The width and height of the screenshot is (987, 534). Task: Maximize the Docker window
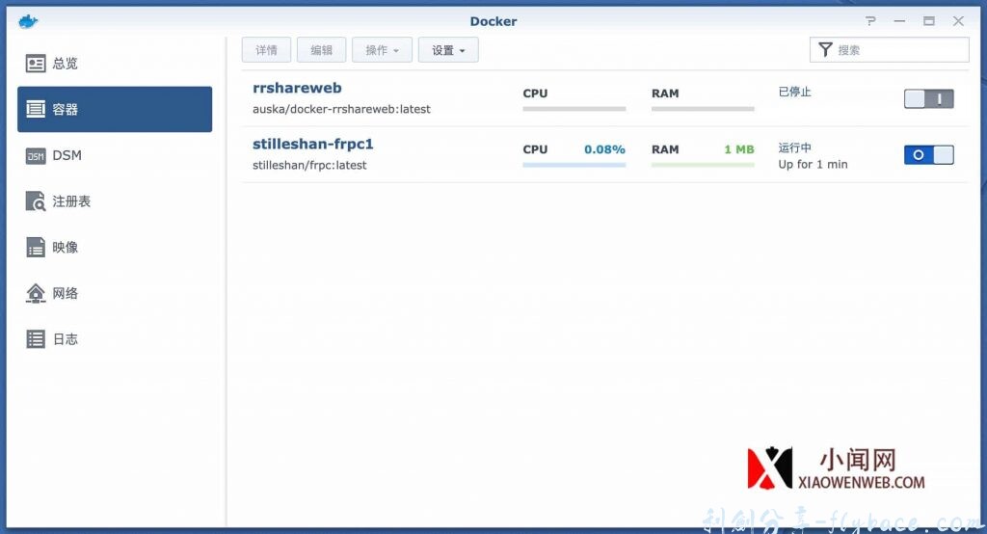[x=929, y=21]
